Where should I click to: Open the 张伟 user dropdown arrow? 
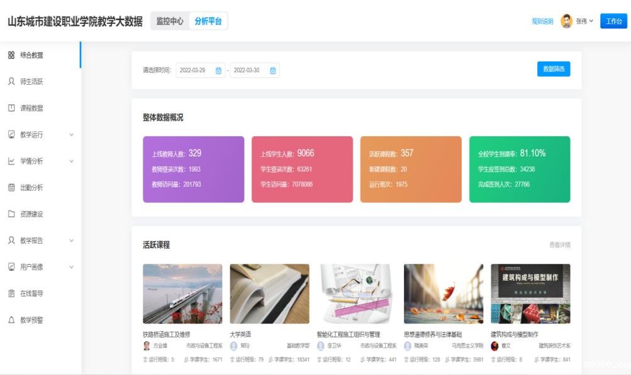(x=591, y=21)
